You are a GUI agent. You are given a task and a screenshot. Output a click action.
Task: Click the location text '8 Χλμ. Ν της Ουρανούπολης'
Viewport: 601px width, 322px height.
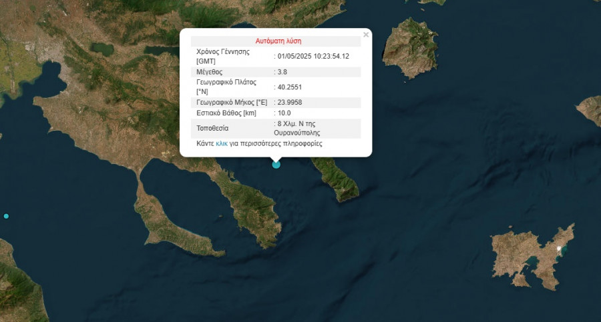tap(296, 128)
